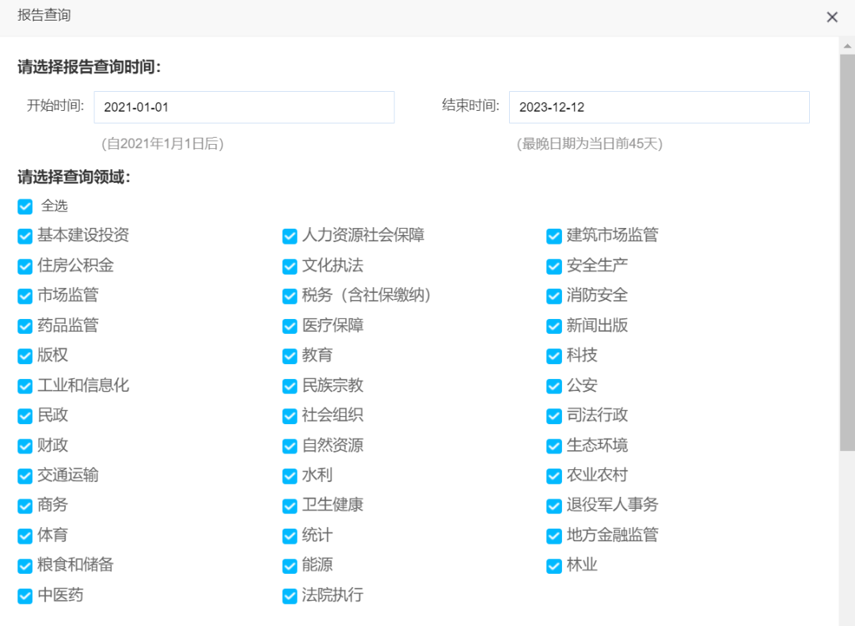Toggle the 教育 checkbox
Screen dimensions: 855x626
pos(289,356)
